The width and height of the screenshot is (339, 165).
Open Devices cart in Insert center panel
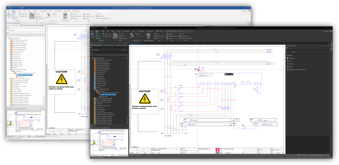click(x=287, y=67)
